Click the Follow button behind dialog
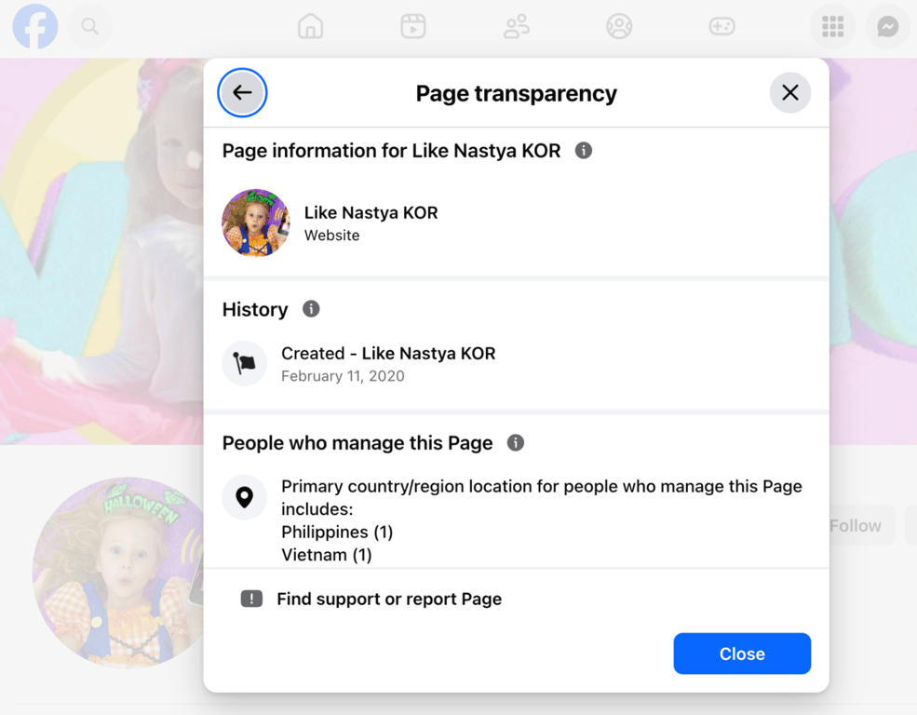The height and width of the screenshot is (715, 917). [862, 526]
